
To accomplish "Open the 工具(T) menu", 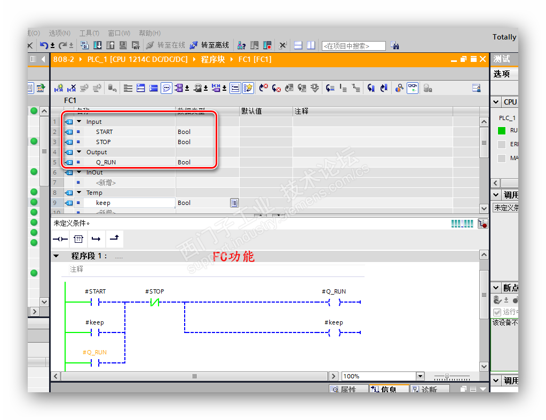I will click(89, 33).
